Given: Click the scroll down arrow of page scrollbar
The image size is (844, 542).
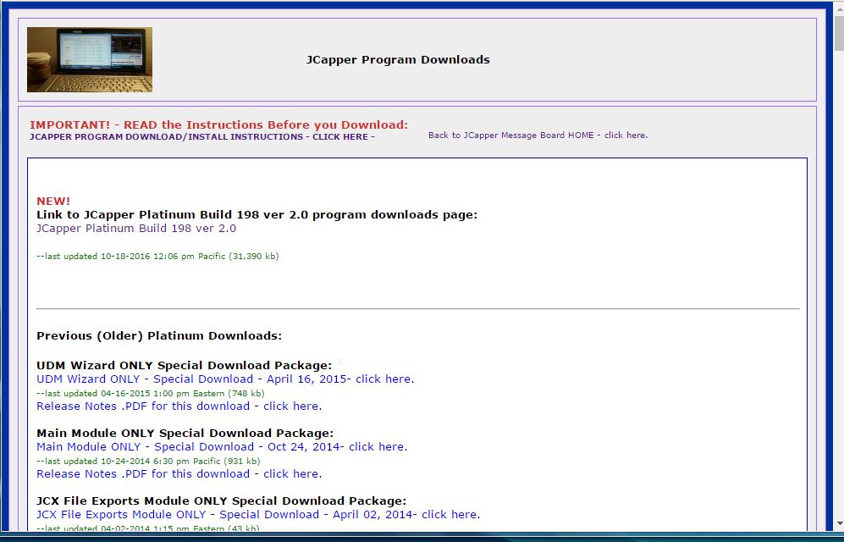Looking at the screenshot, I should pos(839,523).
